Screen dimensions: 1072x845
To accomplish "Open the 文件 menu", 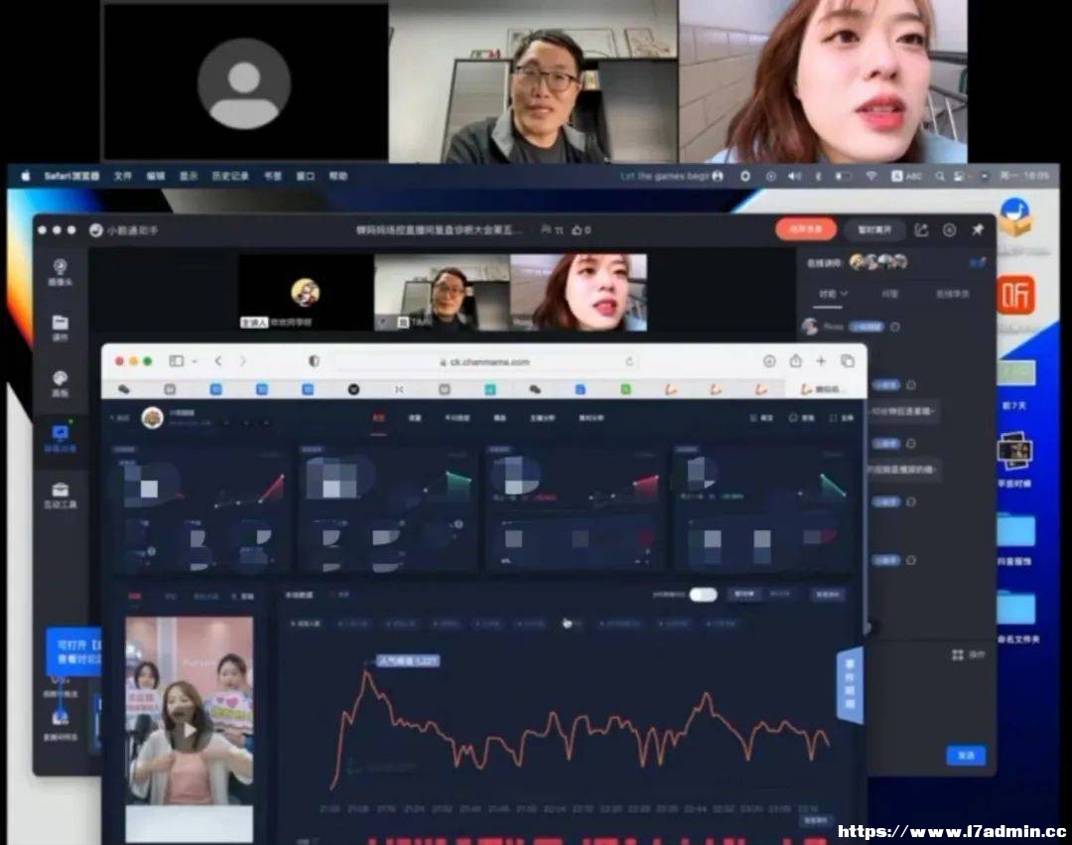I will [x=123, y=176].
